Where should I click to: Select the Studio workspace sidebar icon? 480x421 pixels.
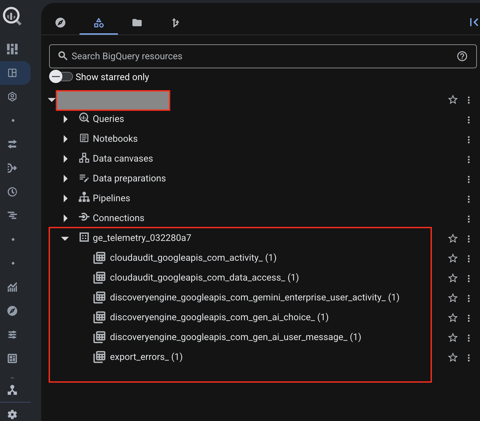tap(12, 73)
